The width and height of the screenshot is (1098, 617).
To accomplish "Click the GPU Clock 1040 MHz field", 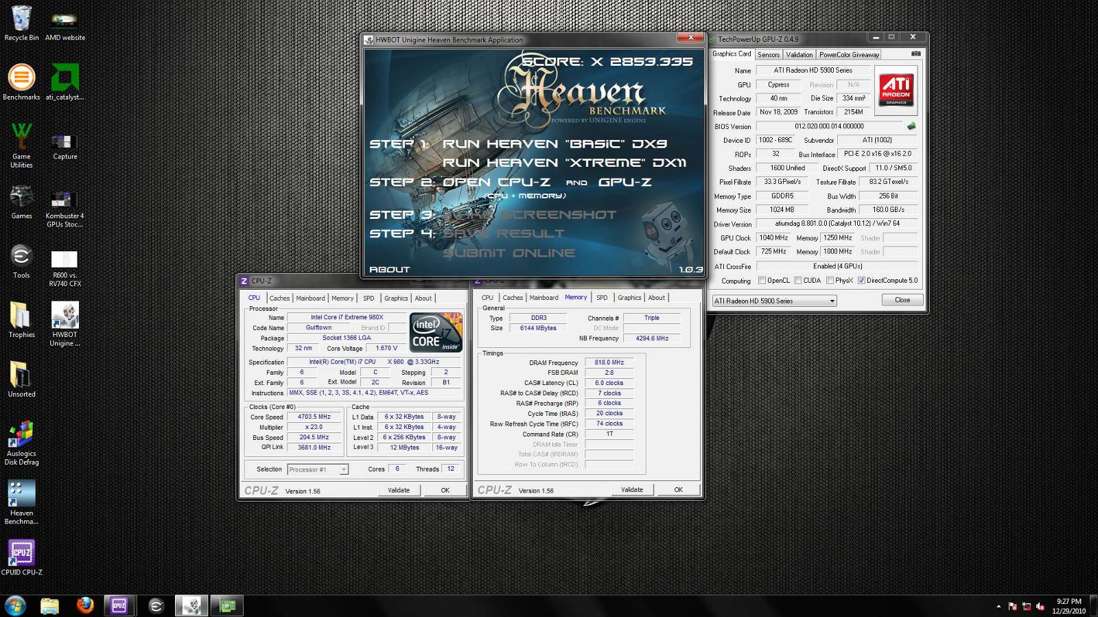I will click(773, 237).
